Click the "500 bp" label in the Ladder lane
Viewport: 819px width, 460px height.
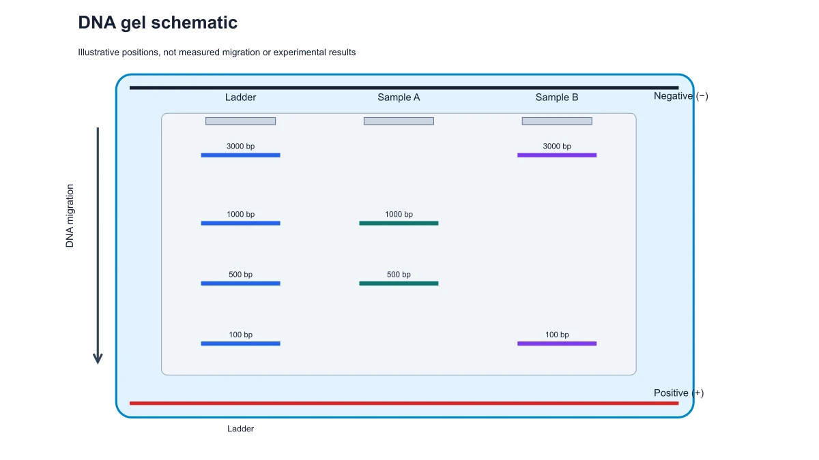coord(240,275)
